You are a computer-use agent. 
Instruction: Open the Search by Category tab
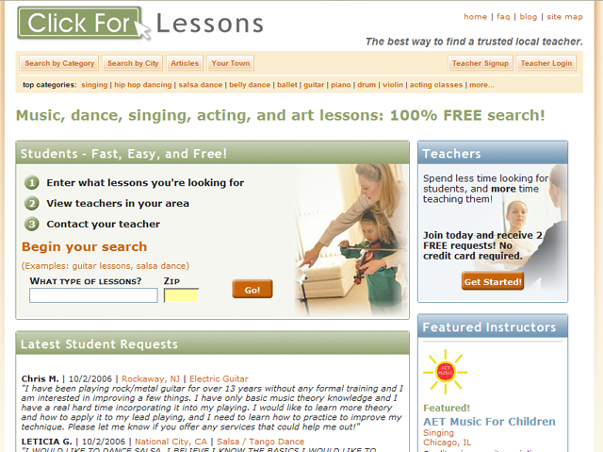click(x=59, y=63)
